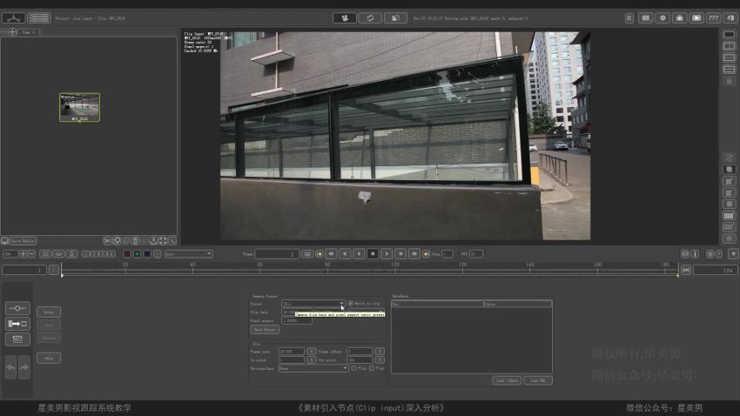Click the undo arrow button
The width and height of the screenshot is (740, 416).
tap(10, 367)
